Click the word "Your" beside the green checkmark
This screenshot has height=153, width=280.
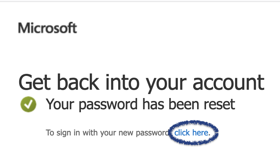(x=60, y=104)
